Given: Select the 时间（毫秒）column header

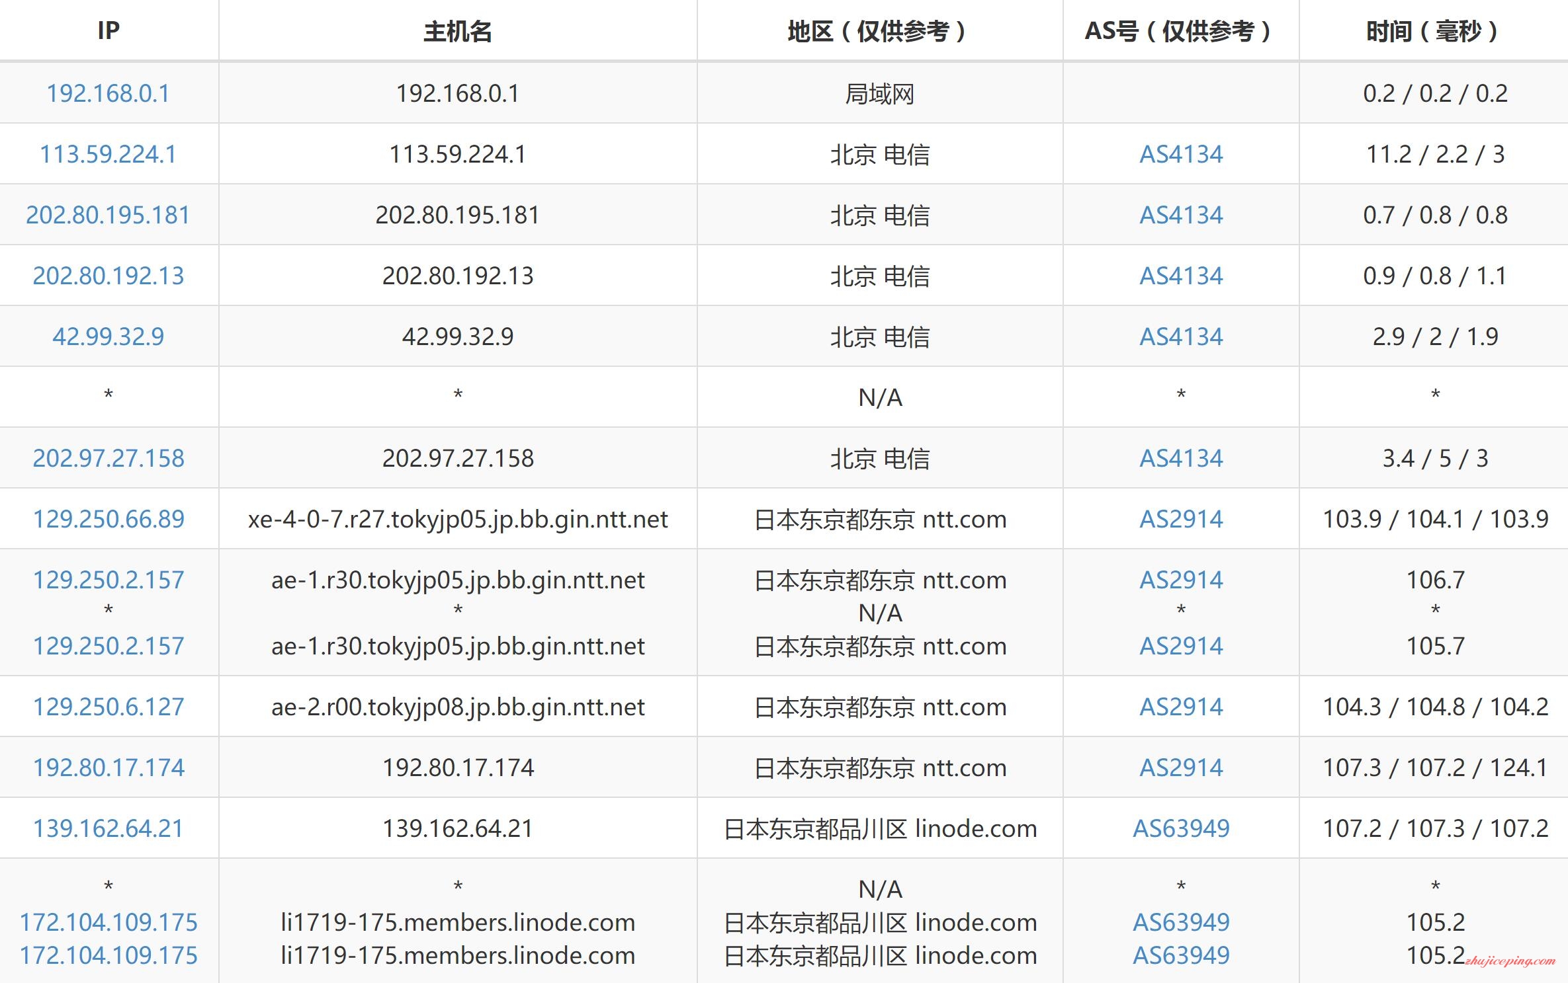Looking at the screenshot, I should coord(1435,31).
